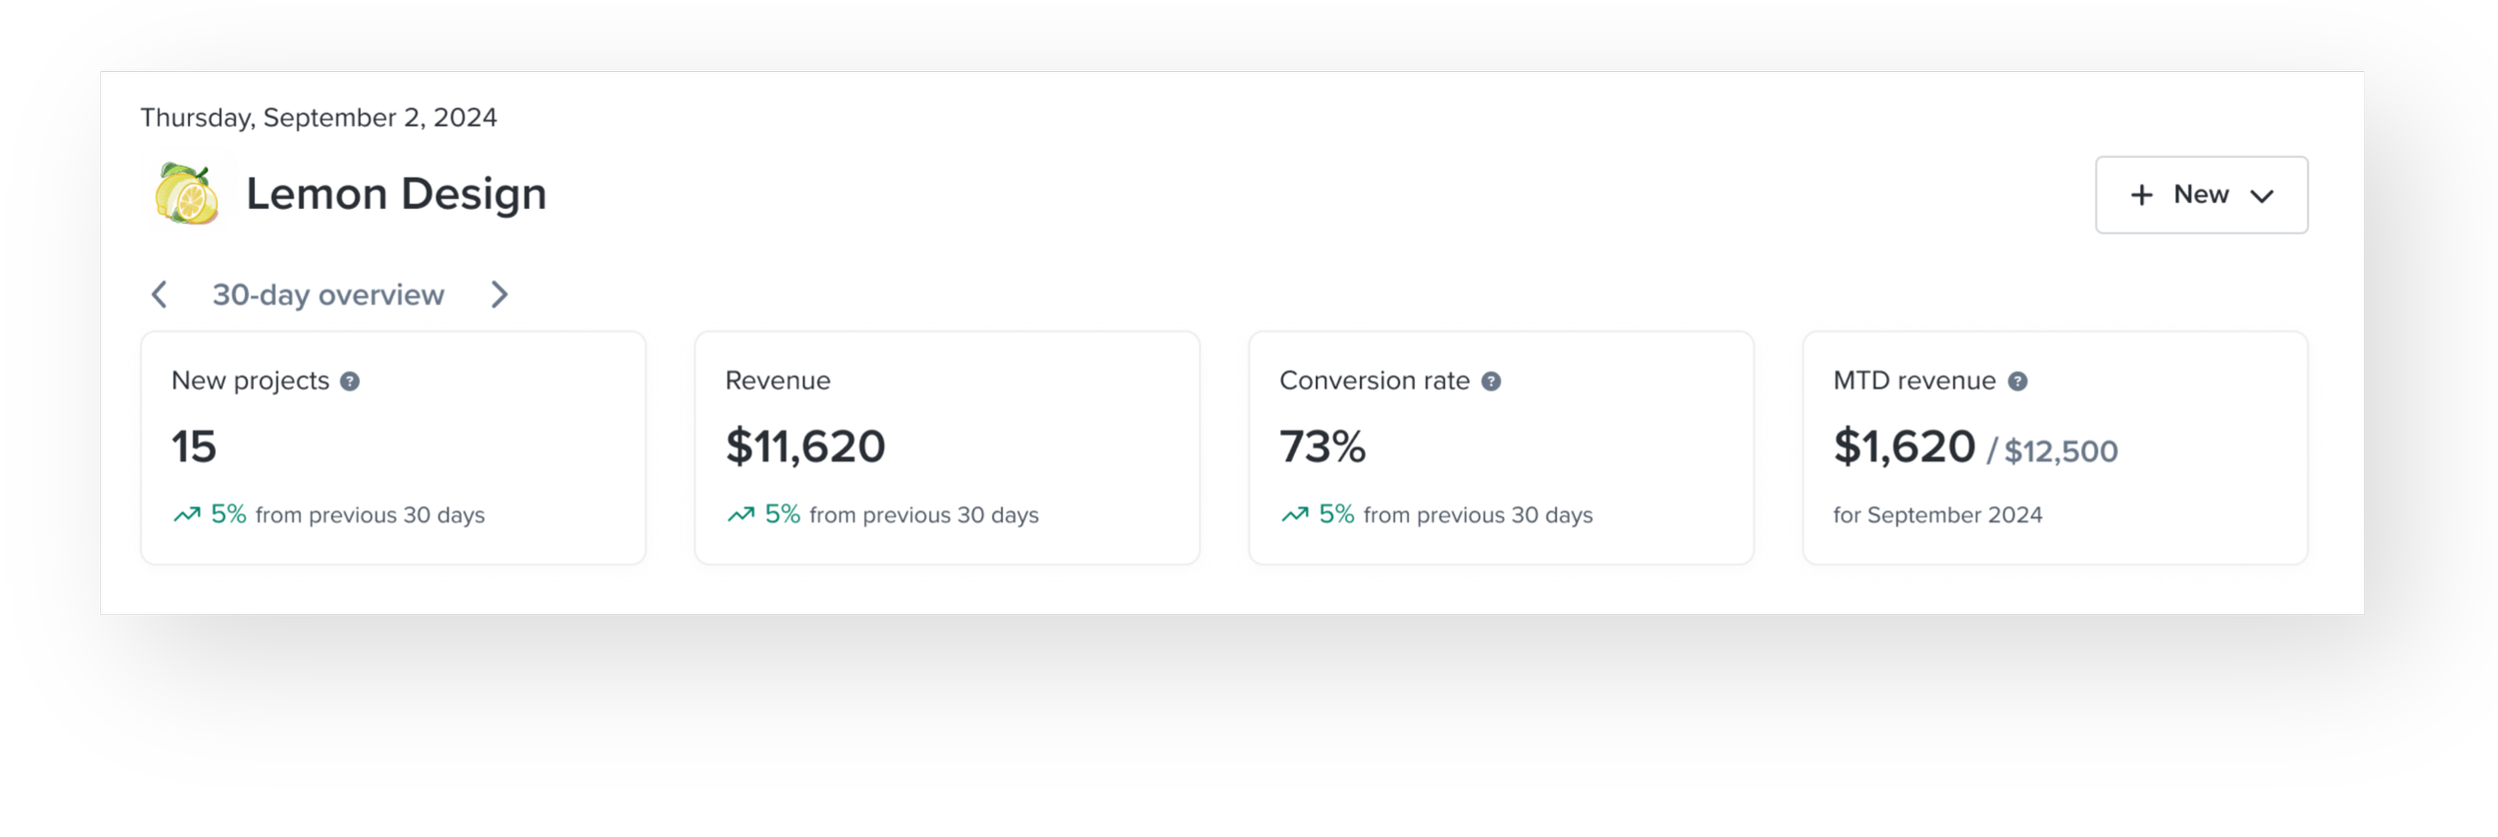Click the Lemon Design title
This screenshot has width=2498, height=837.
click(x=396, y=194)
